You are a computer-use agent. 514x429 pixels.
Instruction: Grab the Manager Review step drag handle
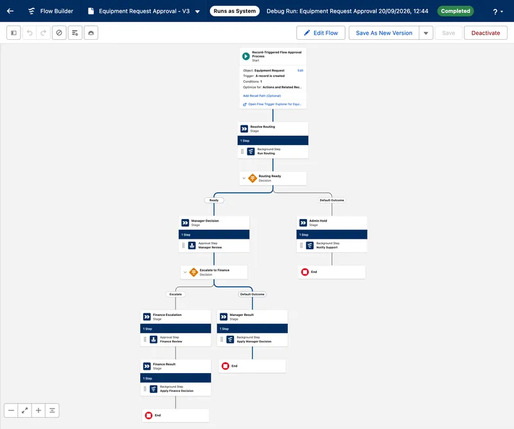tap(183, 245)
